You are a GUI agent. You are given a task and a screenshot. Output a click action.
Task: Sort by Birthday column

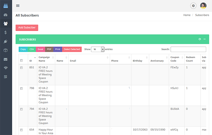(x=147, y=57)
